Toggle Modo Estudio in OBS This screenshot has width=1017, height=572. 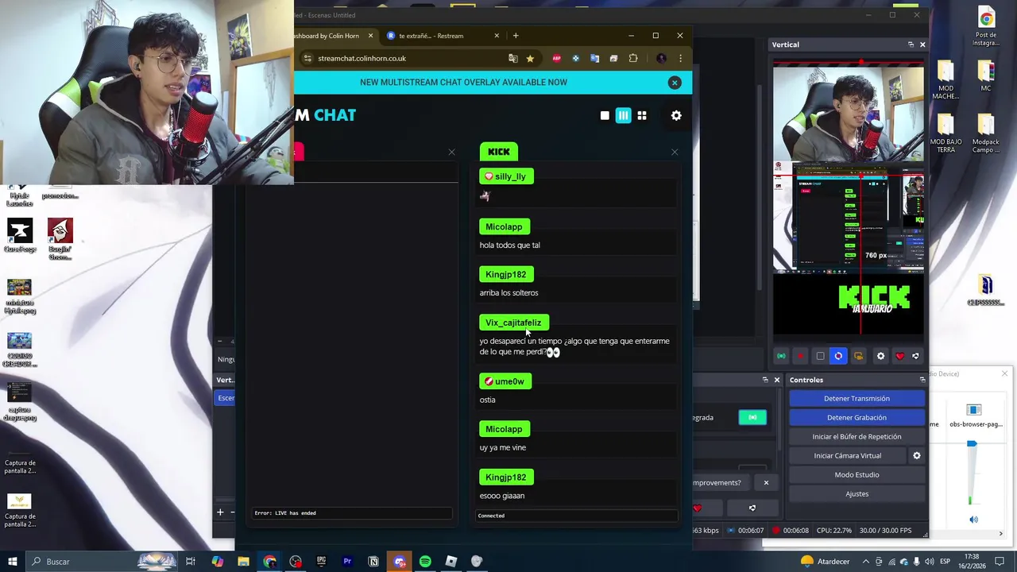(857, 475)
